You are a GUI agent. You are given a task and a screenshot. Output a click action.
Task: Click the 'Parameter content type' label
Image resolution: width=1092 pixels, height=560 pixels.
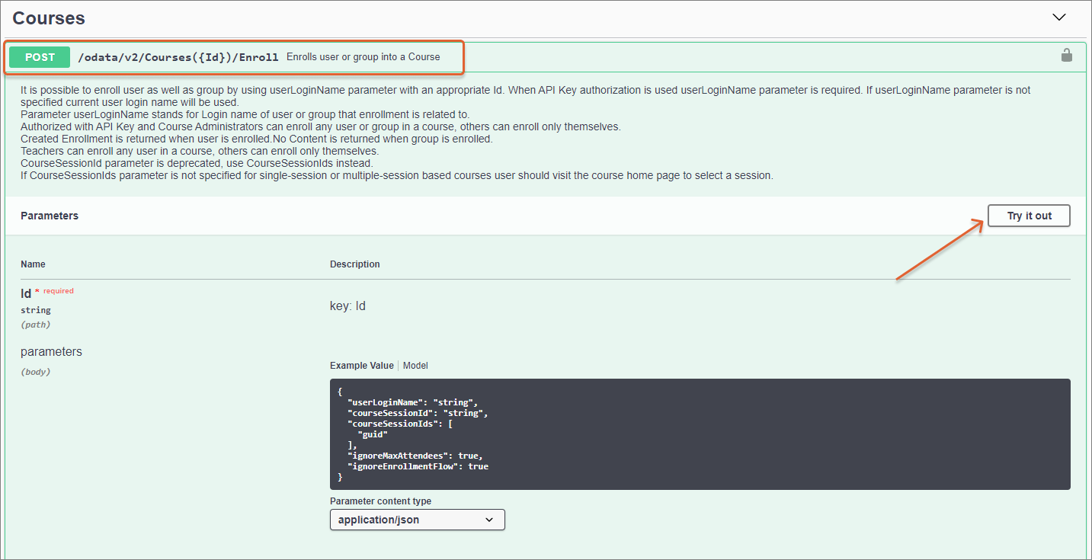[380, 501]
